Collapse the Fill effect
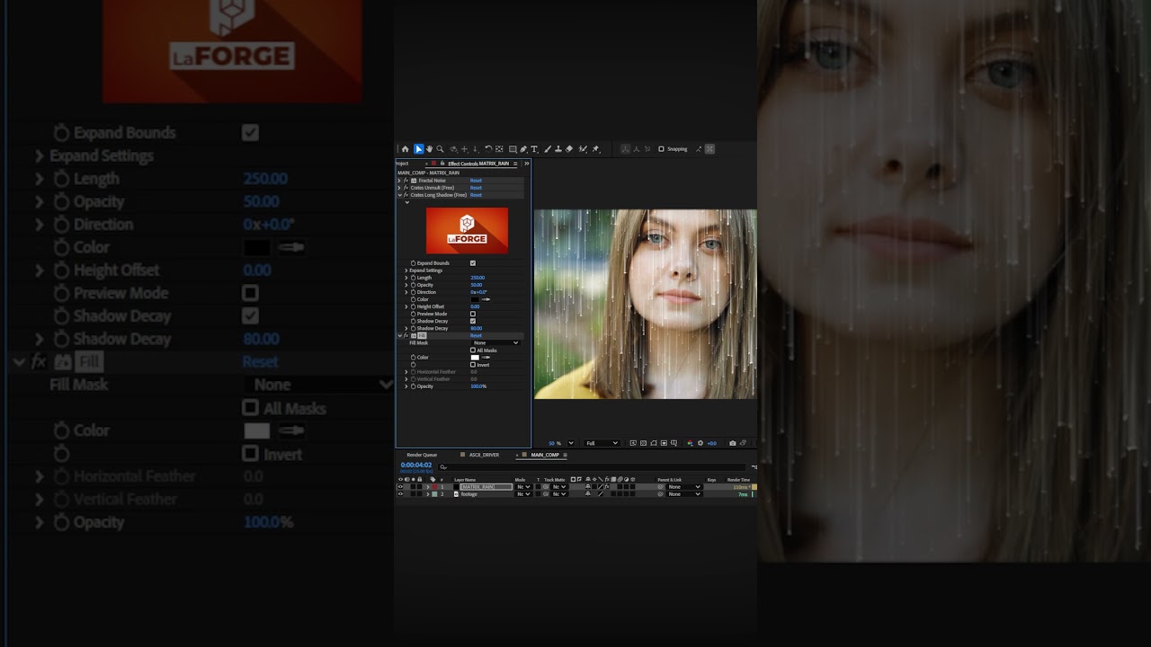The image size is (1151, 647). tap(400, 335)
